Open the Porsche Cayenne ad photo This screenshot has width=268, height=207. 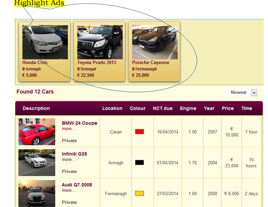tap(155, 42)
